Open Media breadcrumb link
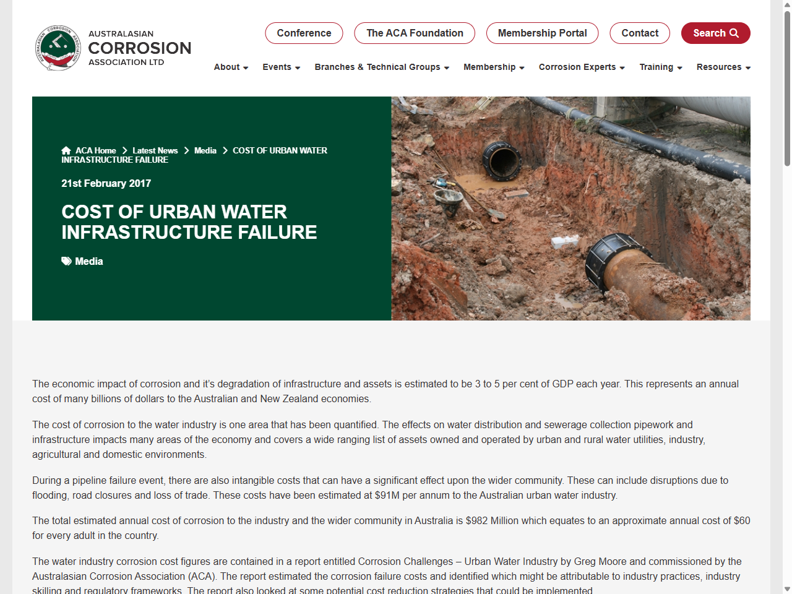Image resolution: width=792 pixels, height=594 pixels. coord(205,150)
